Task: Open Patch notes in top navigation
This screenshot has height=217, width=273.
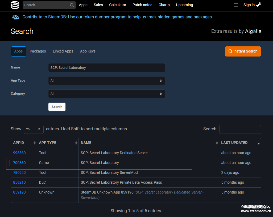Action: click(142, 5)
